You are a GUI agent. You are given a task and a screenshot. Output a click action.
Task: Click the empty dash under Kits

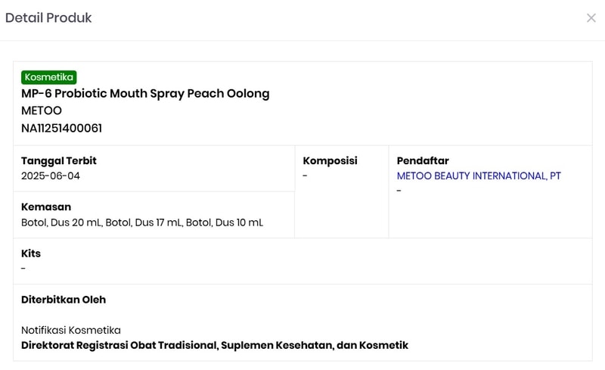pyautogui.click(x=23, y=269)
